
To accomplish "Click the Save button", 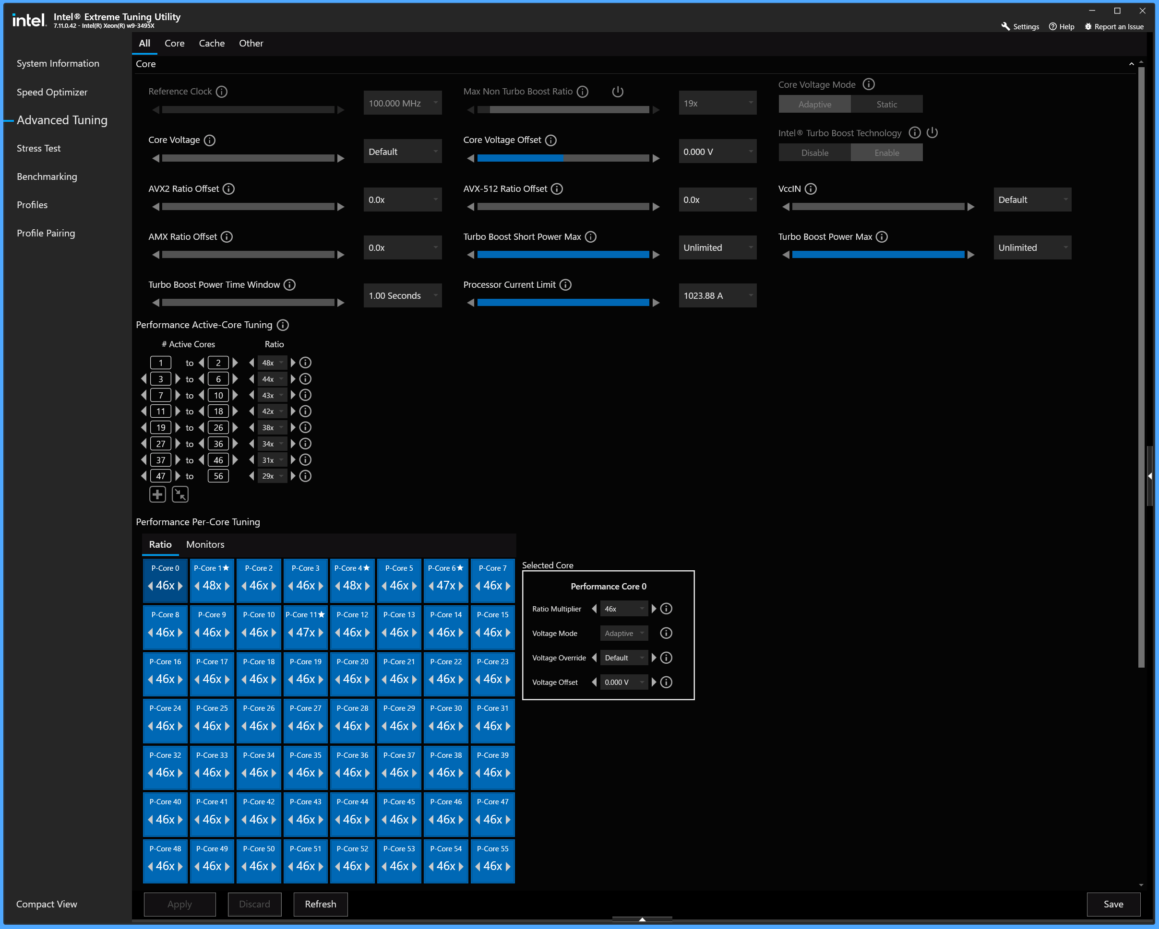I will coord(1113,904).
